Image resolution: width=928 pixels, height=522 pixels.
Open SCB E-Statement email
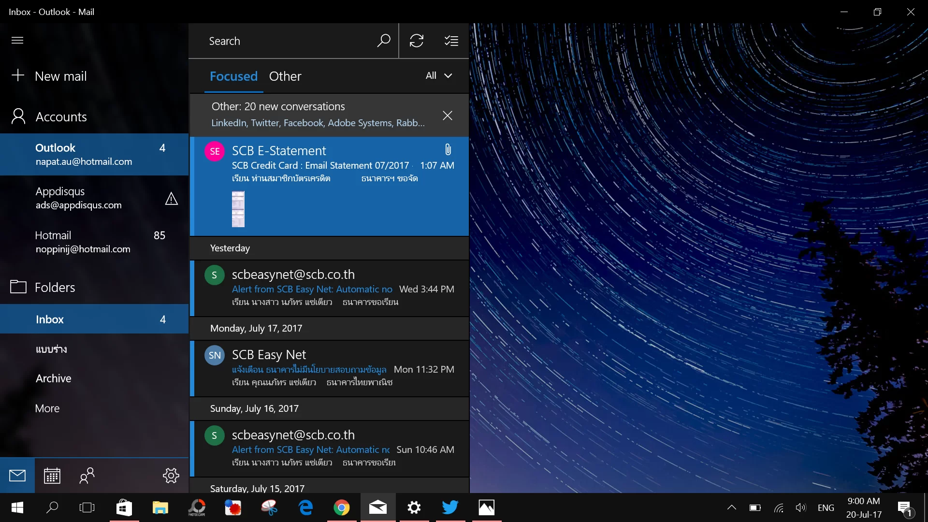[330, 187]
